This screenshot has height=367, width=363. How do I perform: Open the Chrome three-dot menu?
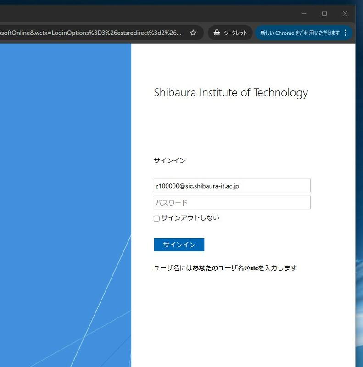[x=346, y=33]
